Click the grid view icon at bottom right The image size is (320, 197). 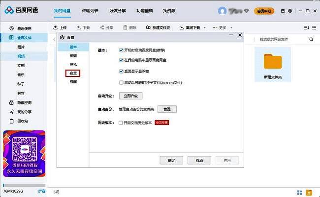[300, 192]
